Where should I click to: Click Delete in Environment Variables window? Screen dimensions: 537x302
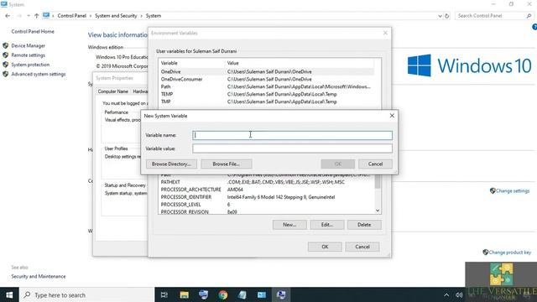364,225
